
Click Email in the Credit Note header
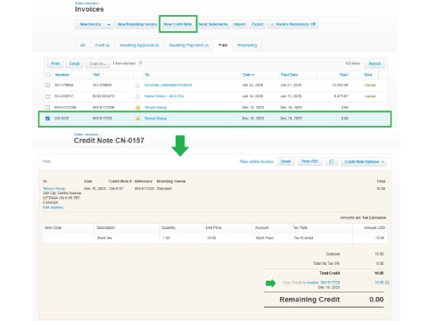pyautogui.click(x=286, y=161)
